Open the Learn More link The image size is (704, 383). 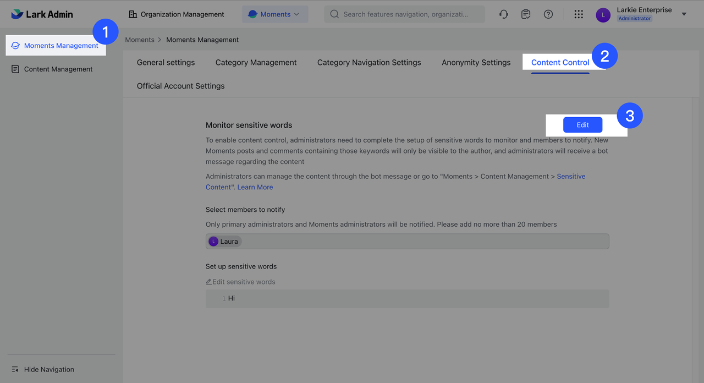click(x=255, y=187)
